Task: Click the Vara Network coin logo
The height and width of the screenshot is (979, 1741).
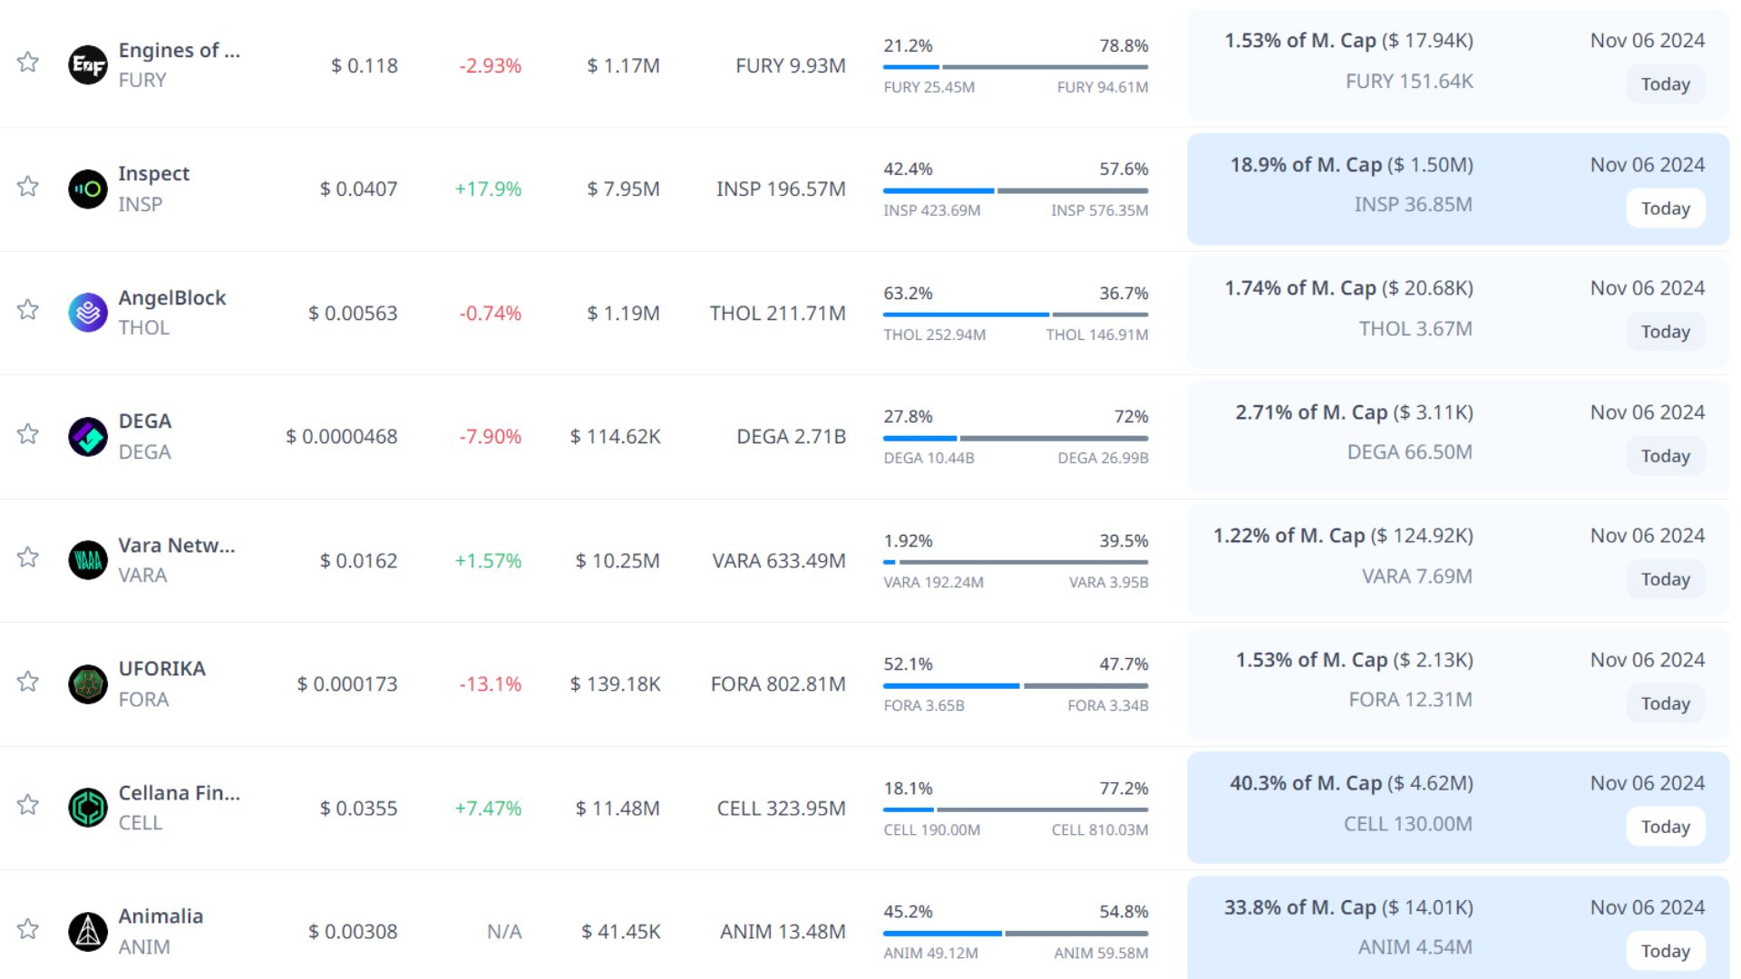Action: pyautogui.click(x=88, y=560)
